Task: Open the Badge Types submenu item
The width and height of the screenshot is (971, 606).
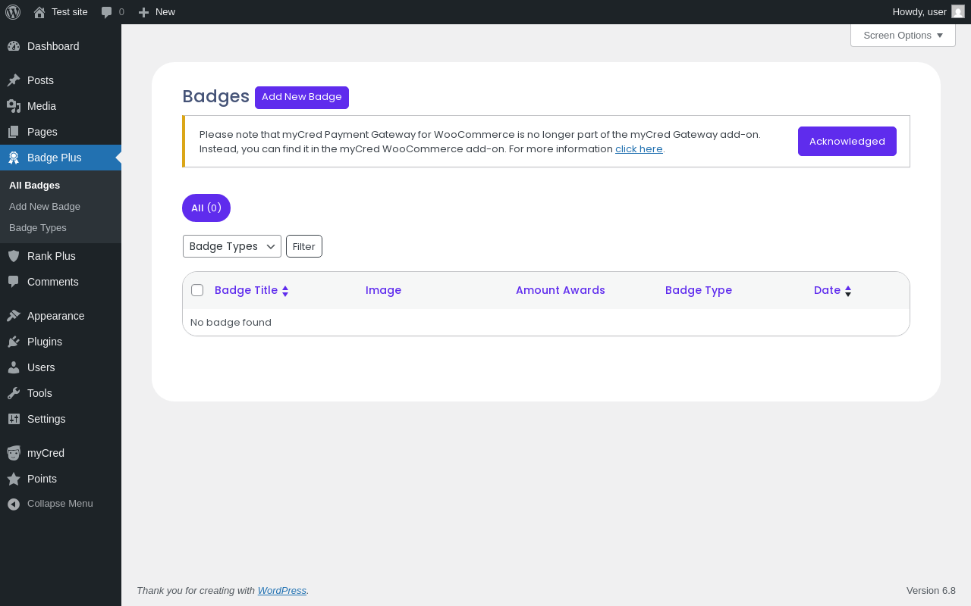Action: (38, 227)
